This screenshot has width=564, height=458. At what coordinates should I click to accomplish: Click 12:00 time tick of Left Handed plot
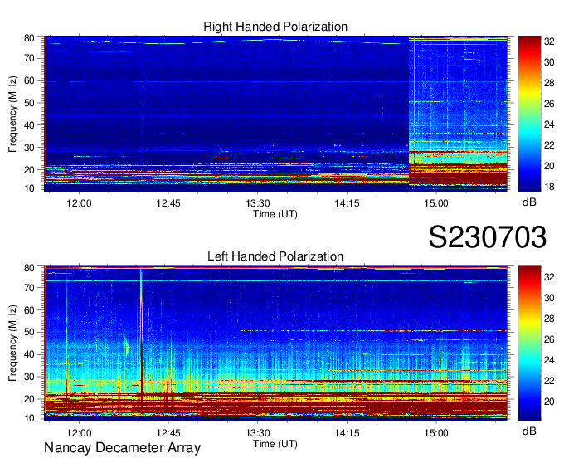[79, 433]
